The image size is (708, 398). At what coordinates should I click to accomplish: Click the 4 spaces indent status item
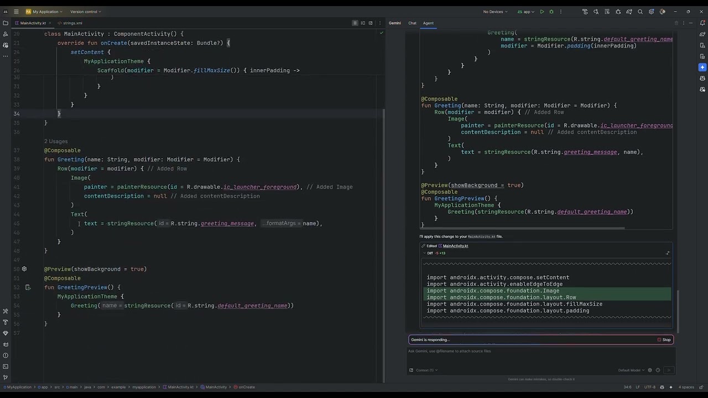(686, 387)
